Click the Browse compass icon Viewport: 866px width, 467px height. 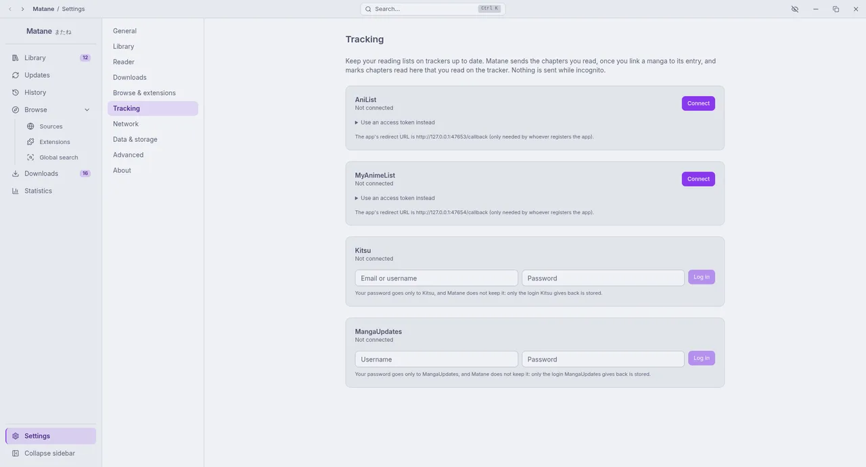(16, 109)
